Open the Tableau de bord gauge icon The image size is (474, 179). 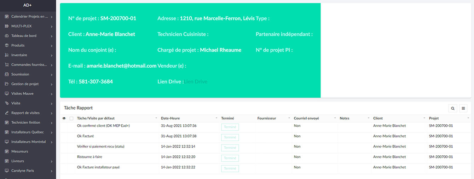pyautogui.click(x=7, y=36)
